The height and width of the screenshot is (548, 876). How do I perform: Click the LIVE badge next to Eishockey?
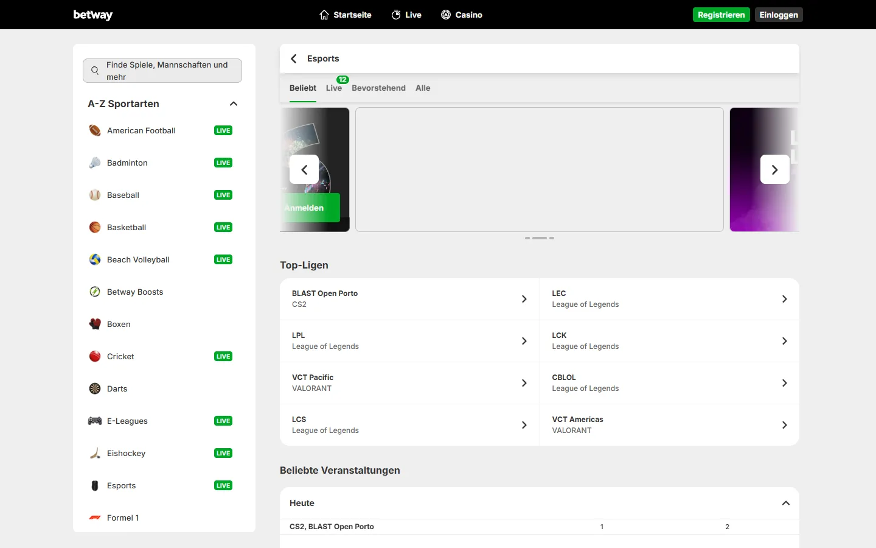223,453
